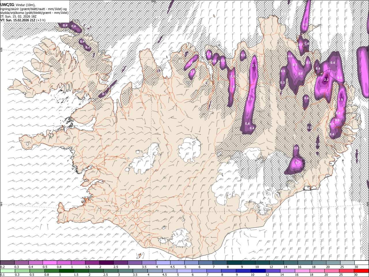Pick white snow legend swatch above 30
The image size is (369, 277).
pos(362,263)
